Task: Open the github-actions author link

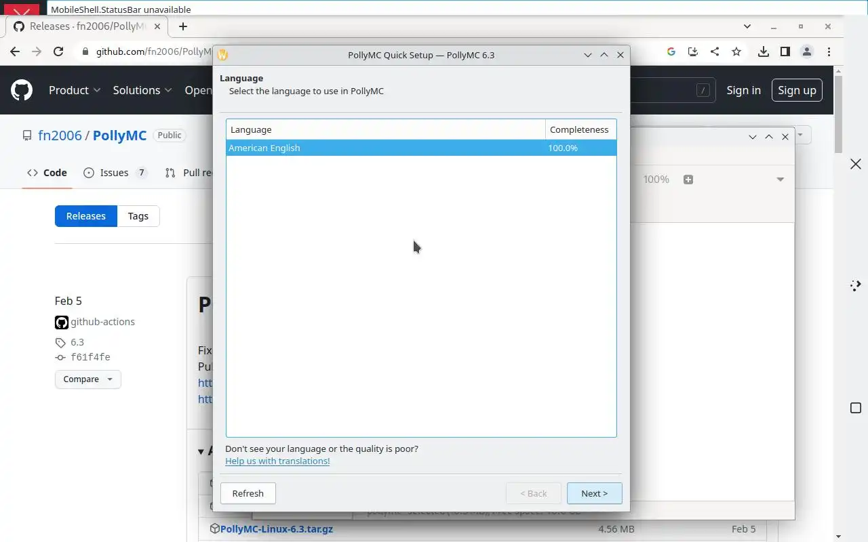Action: (x=102, y=322)
